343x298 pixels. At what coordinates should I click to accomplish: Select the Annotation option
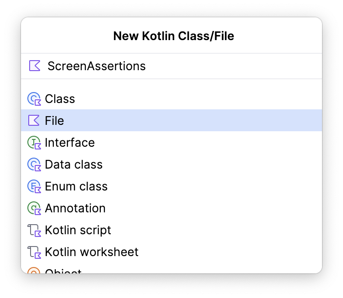click(x=75, y=208)
